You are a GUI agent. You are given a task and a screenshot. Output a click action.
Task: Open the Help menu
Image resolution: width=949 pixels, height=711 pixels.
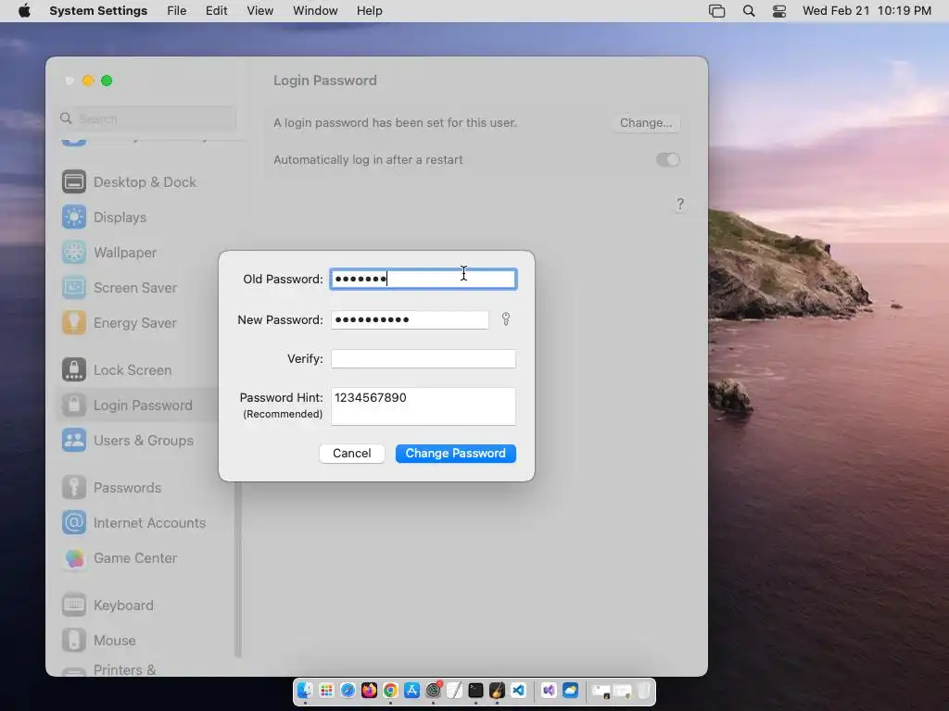[x=369, y=11]
